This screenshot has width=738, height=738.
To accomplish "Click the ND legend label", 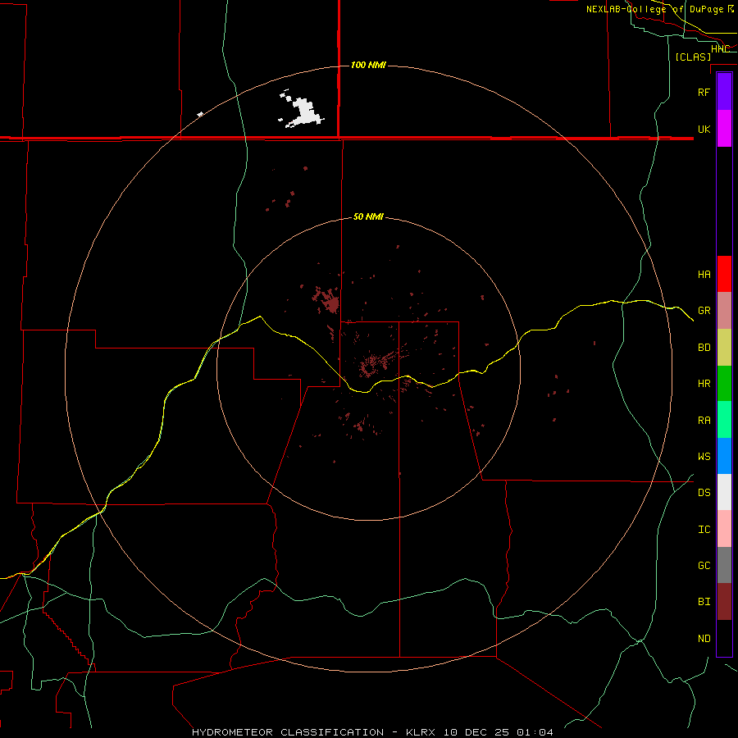I will (704, 638).
